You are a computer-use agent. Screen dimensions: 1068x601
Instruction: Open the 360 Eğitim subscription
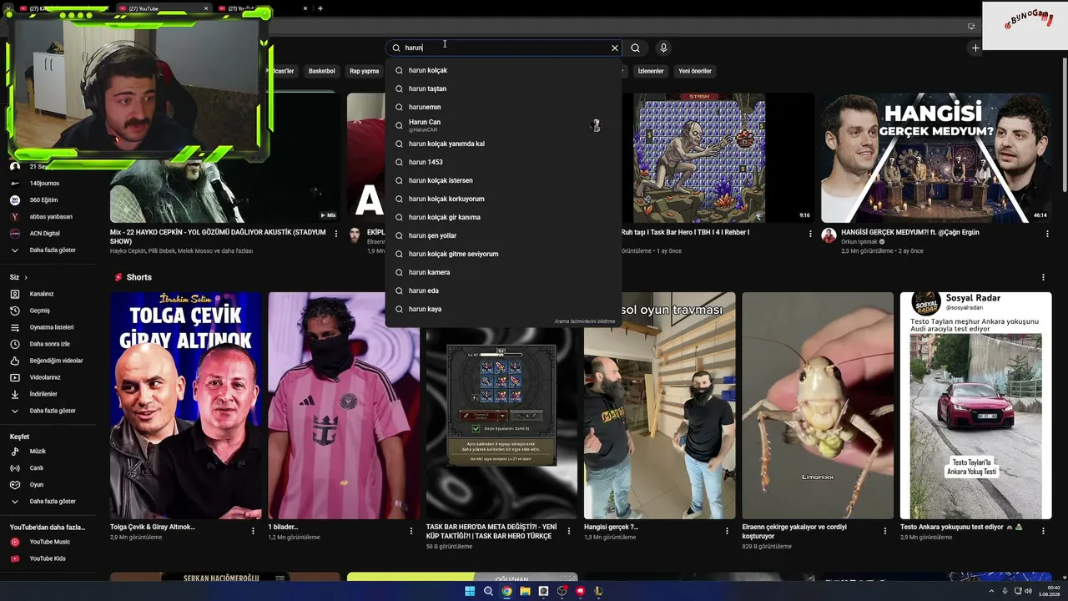tap(43, 200)
